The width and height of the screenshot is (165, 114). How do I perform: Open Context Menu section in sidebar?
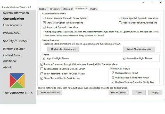pos(12,55)
